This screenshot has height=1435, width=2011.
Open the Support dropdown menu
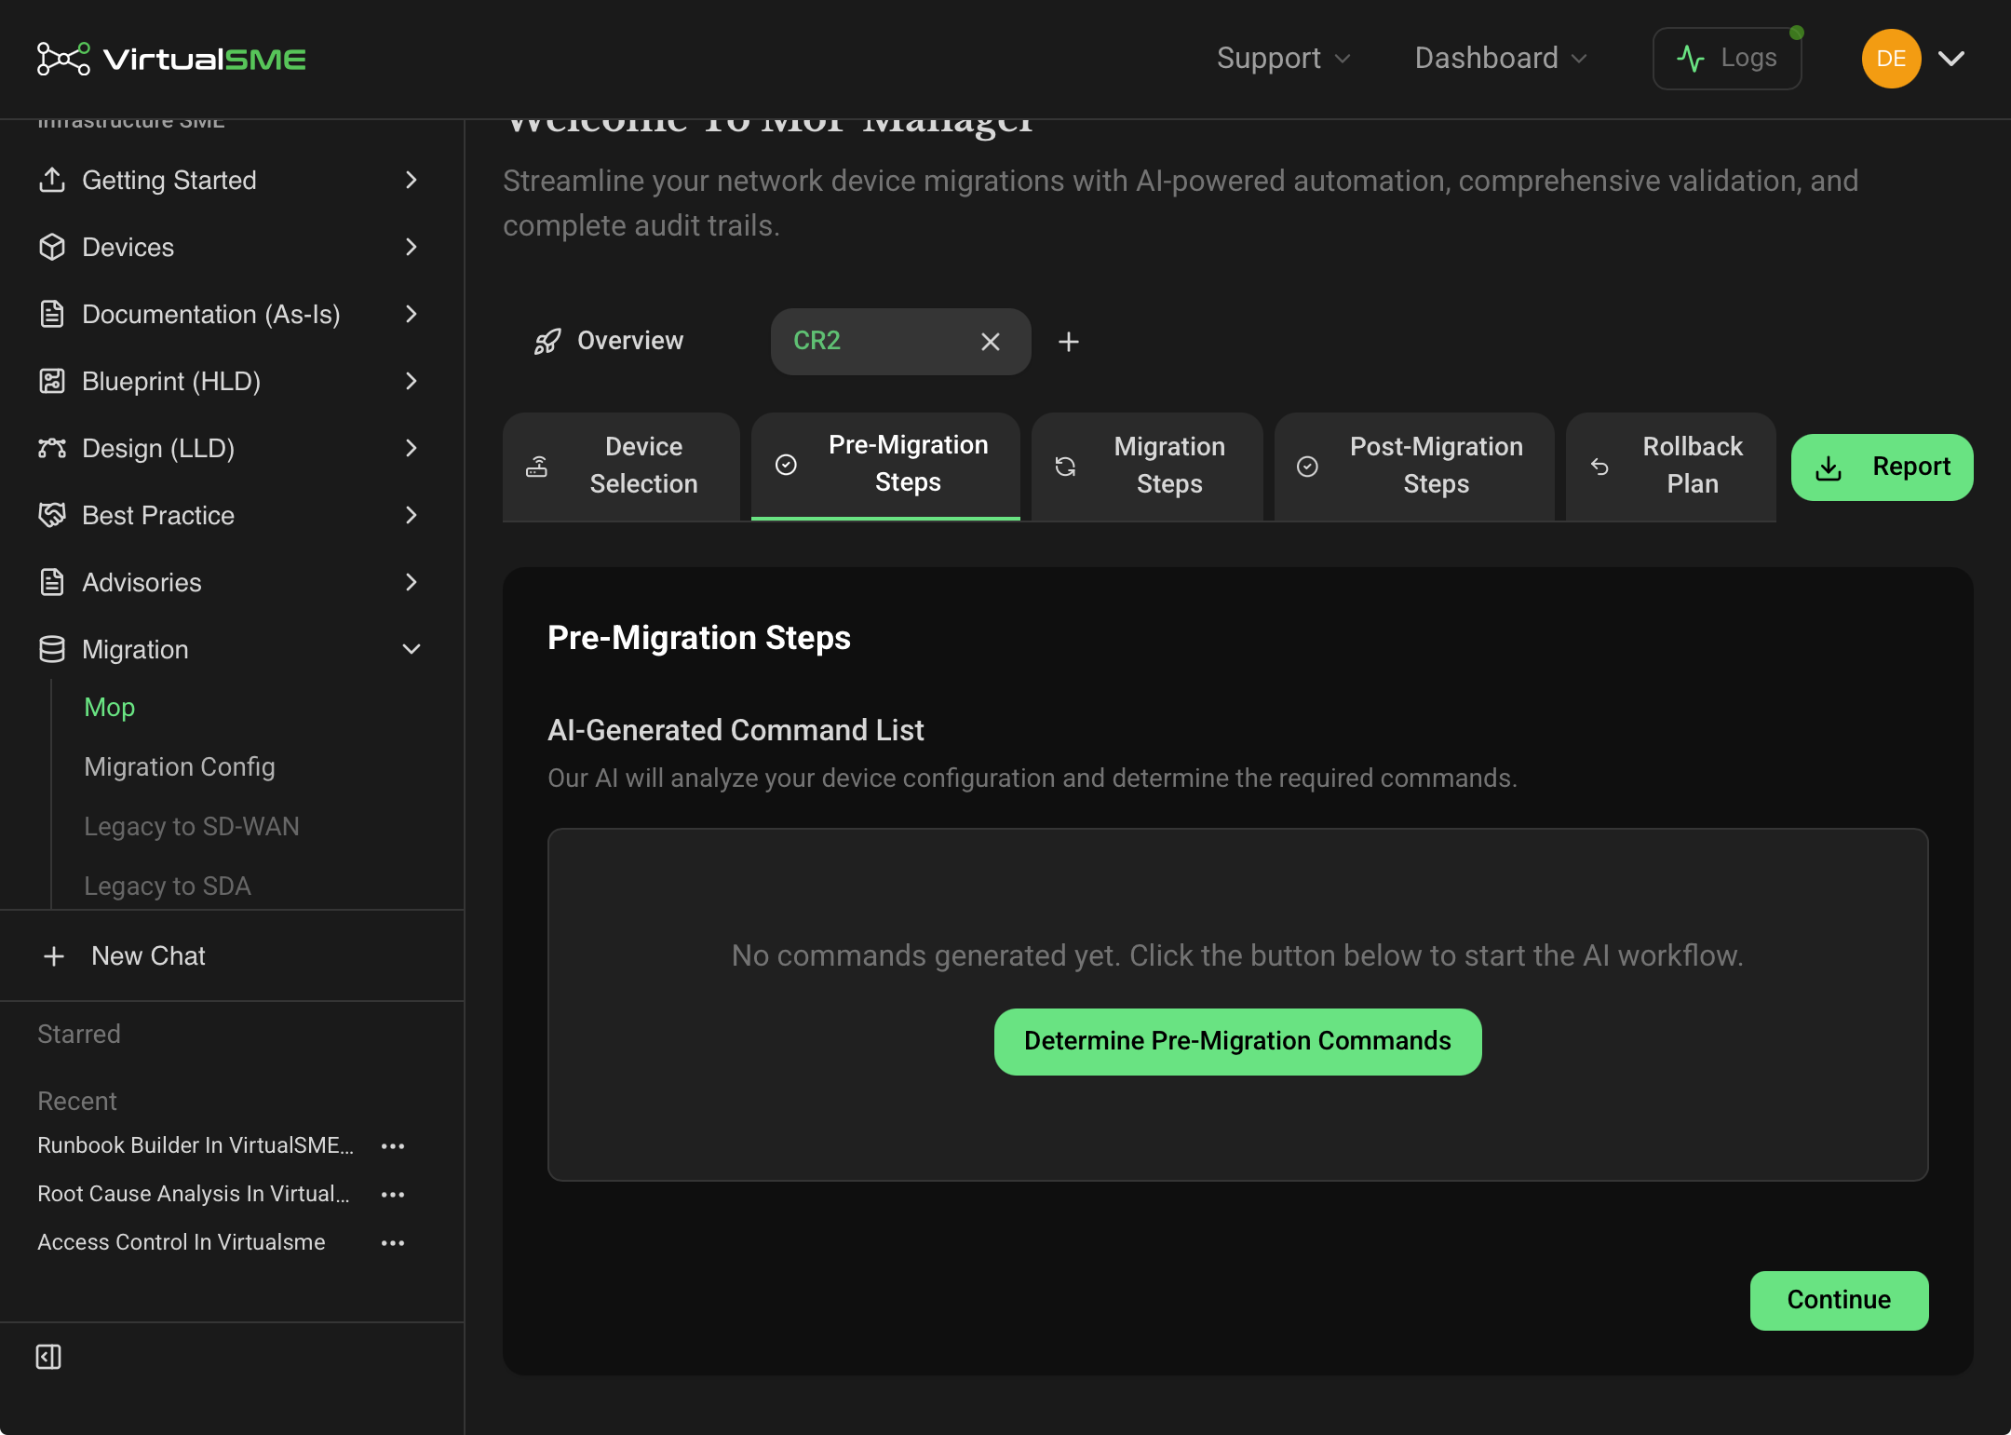coord(1283,59)
